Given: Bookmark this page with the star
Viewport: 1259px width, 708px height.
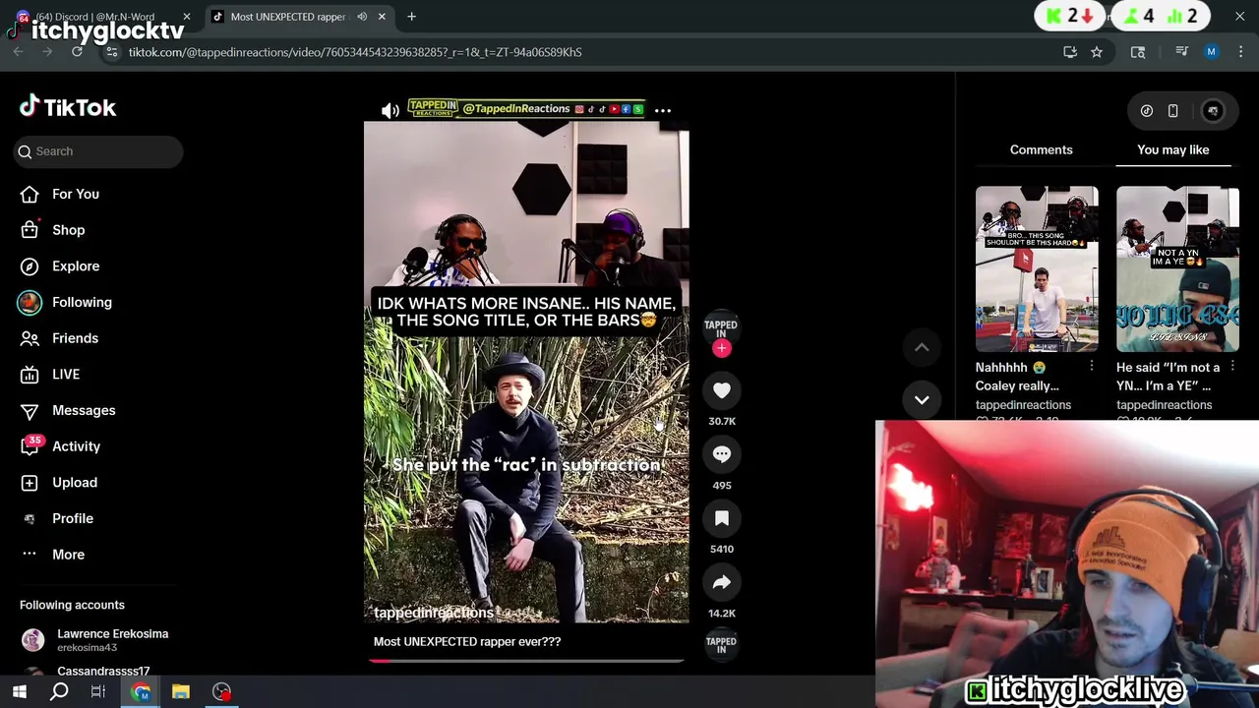Looking at the screenshot, I should [1097, 52].
